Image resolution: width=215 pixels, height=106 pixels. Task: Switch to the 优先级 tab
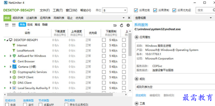point(80,18)
